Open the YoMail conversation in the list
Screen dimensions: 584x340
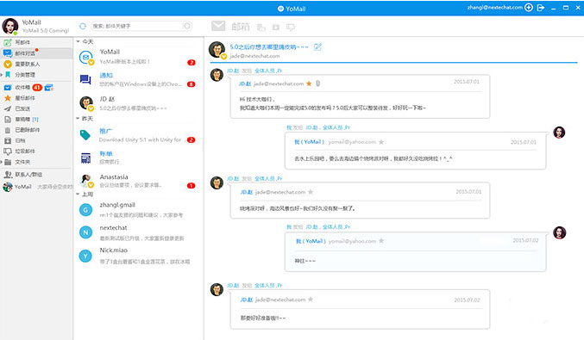pyautogui.click(x=138, y=57)
